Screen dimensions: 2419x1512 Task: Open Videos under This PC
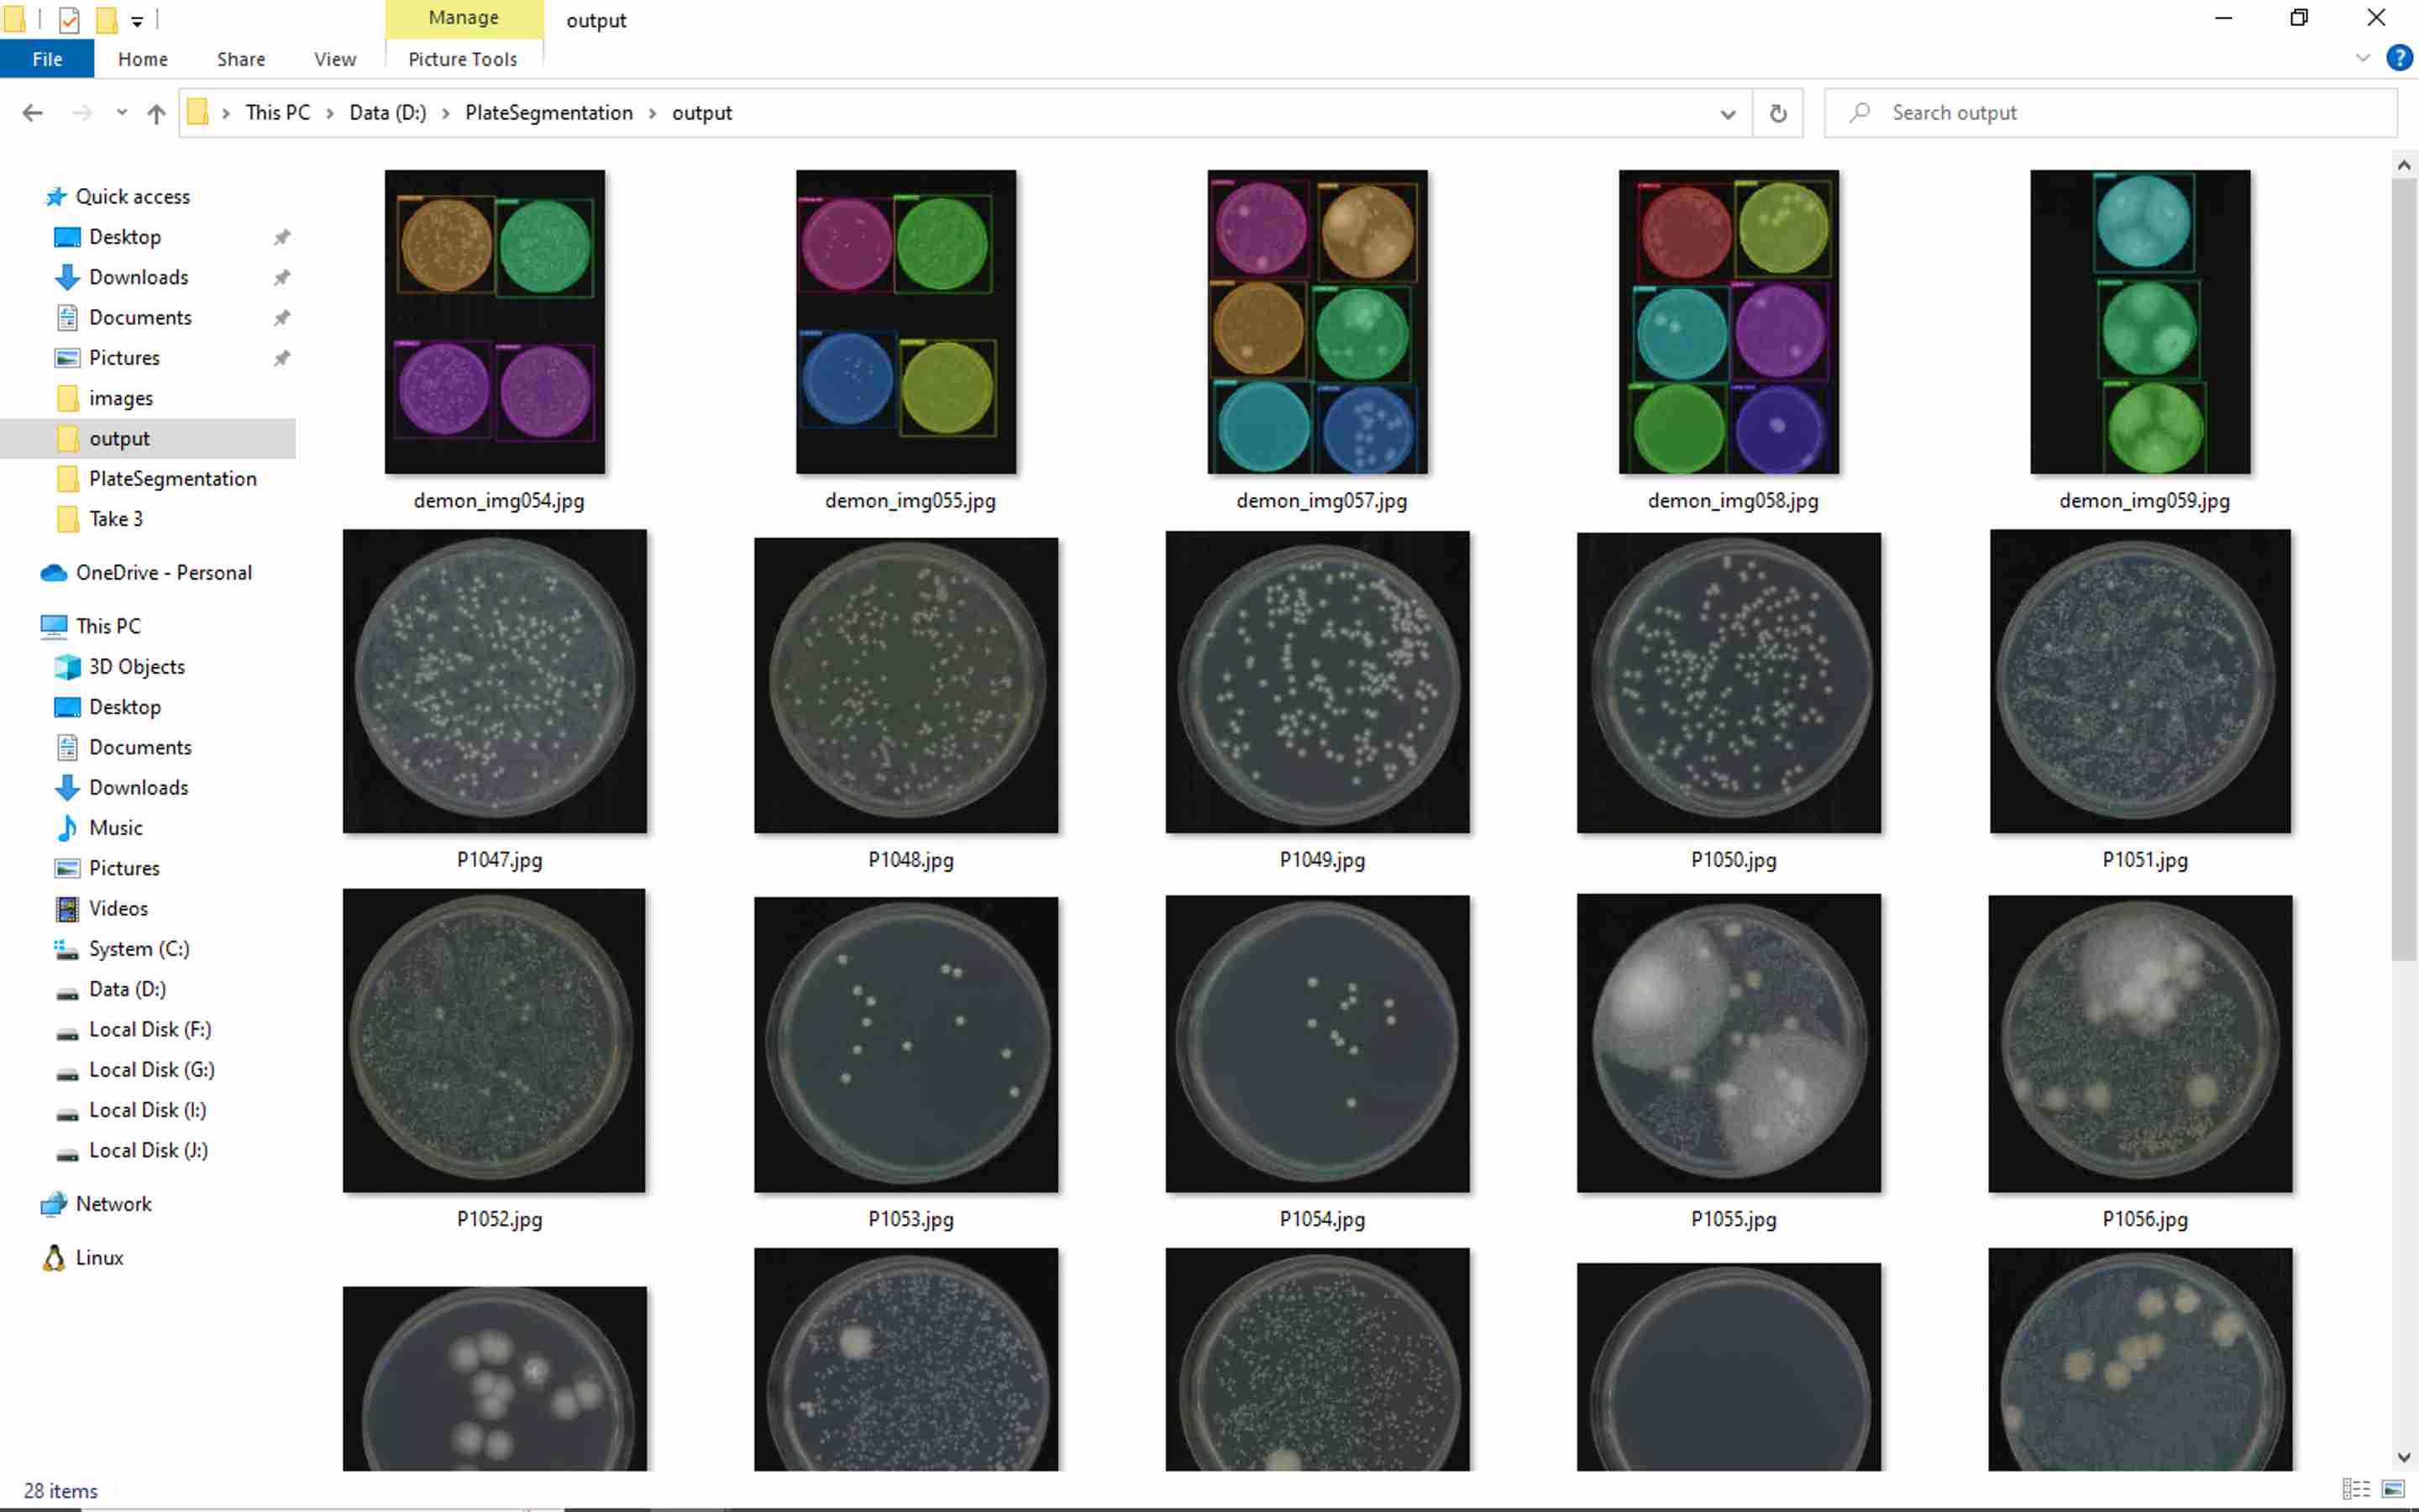tap(118, 908)
